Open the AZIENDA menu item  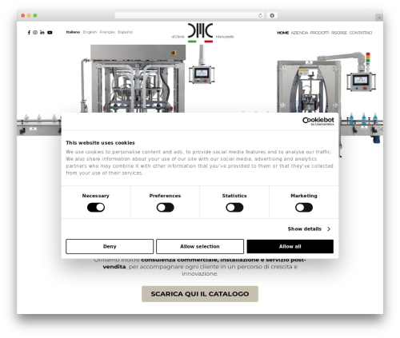pyautogui.click(x=299, y=33)
